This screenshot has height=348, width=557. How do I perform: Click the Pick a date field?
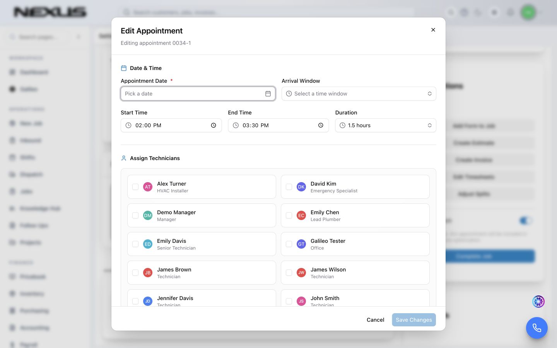(x=198, y=94)
